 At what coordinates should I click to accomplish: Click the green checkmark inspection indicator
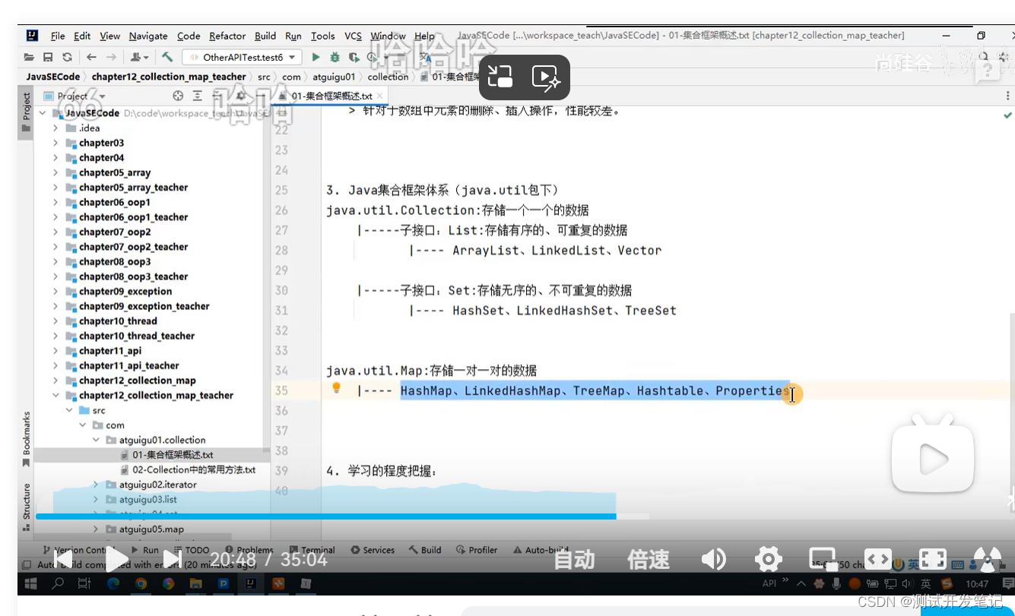[x=1007, y=115]
